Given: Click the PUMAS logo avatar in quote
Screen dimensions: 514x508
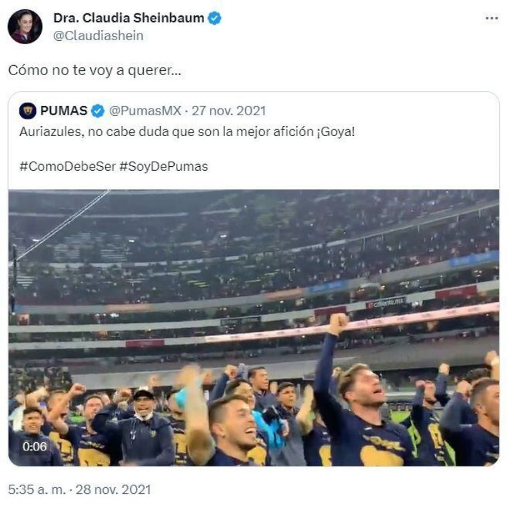Looking at the screenshot, I should click(27, 111).
